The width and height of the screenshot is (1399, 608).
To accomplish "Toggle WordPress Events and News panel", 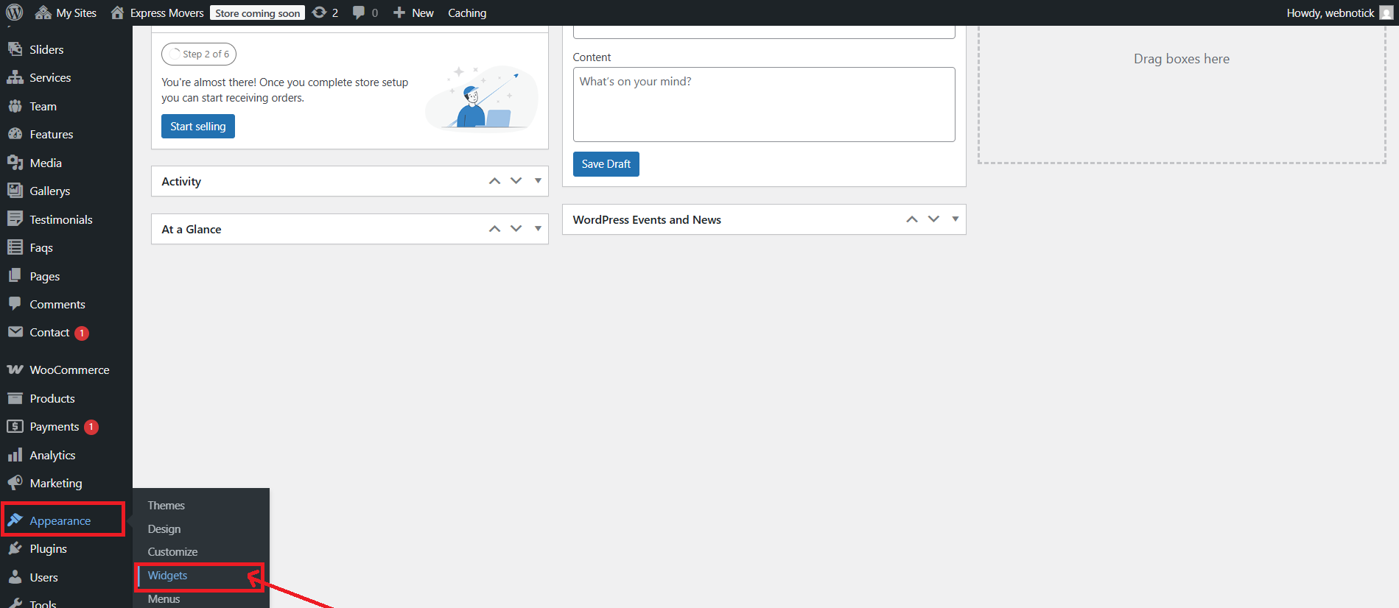I will 955,219.
